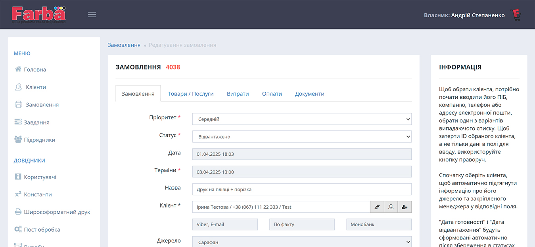Open Клієнти from the sidebar
The image size is (535, 247).
[x=36, y=87]
